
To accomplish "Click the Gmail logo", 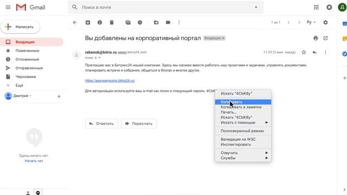I will 31,8.
